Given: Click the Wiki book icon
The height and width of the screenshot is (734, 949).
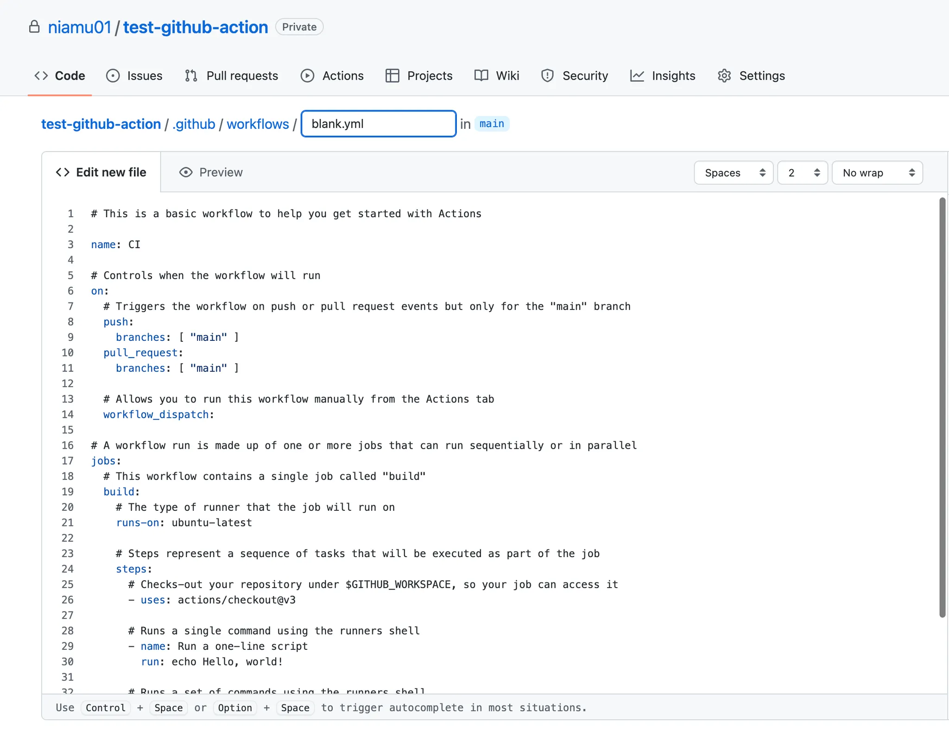Looking at the screenshot, I should [x=481, y=75].
